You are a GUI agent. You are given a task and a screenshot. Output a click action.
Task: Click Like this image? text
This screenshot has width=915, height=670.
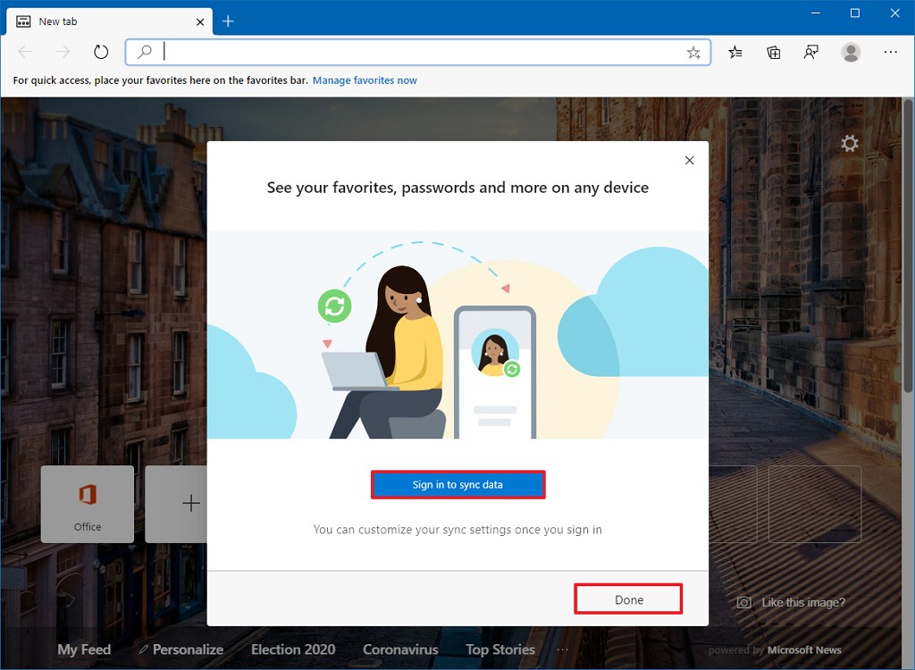click(803, 602)
